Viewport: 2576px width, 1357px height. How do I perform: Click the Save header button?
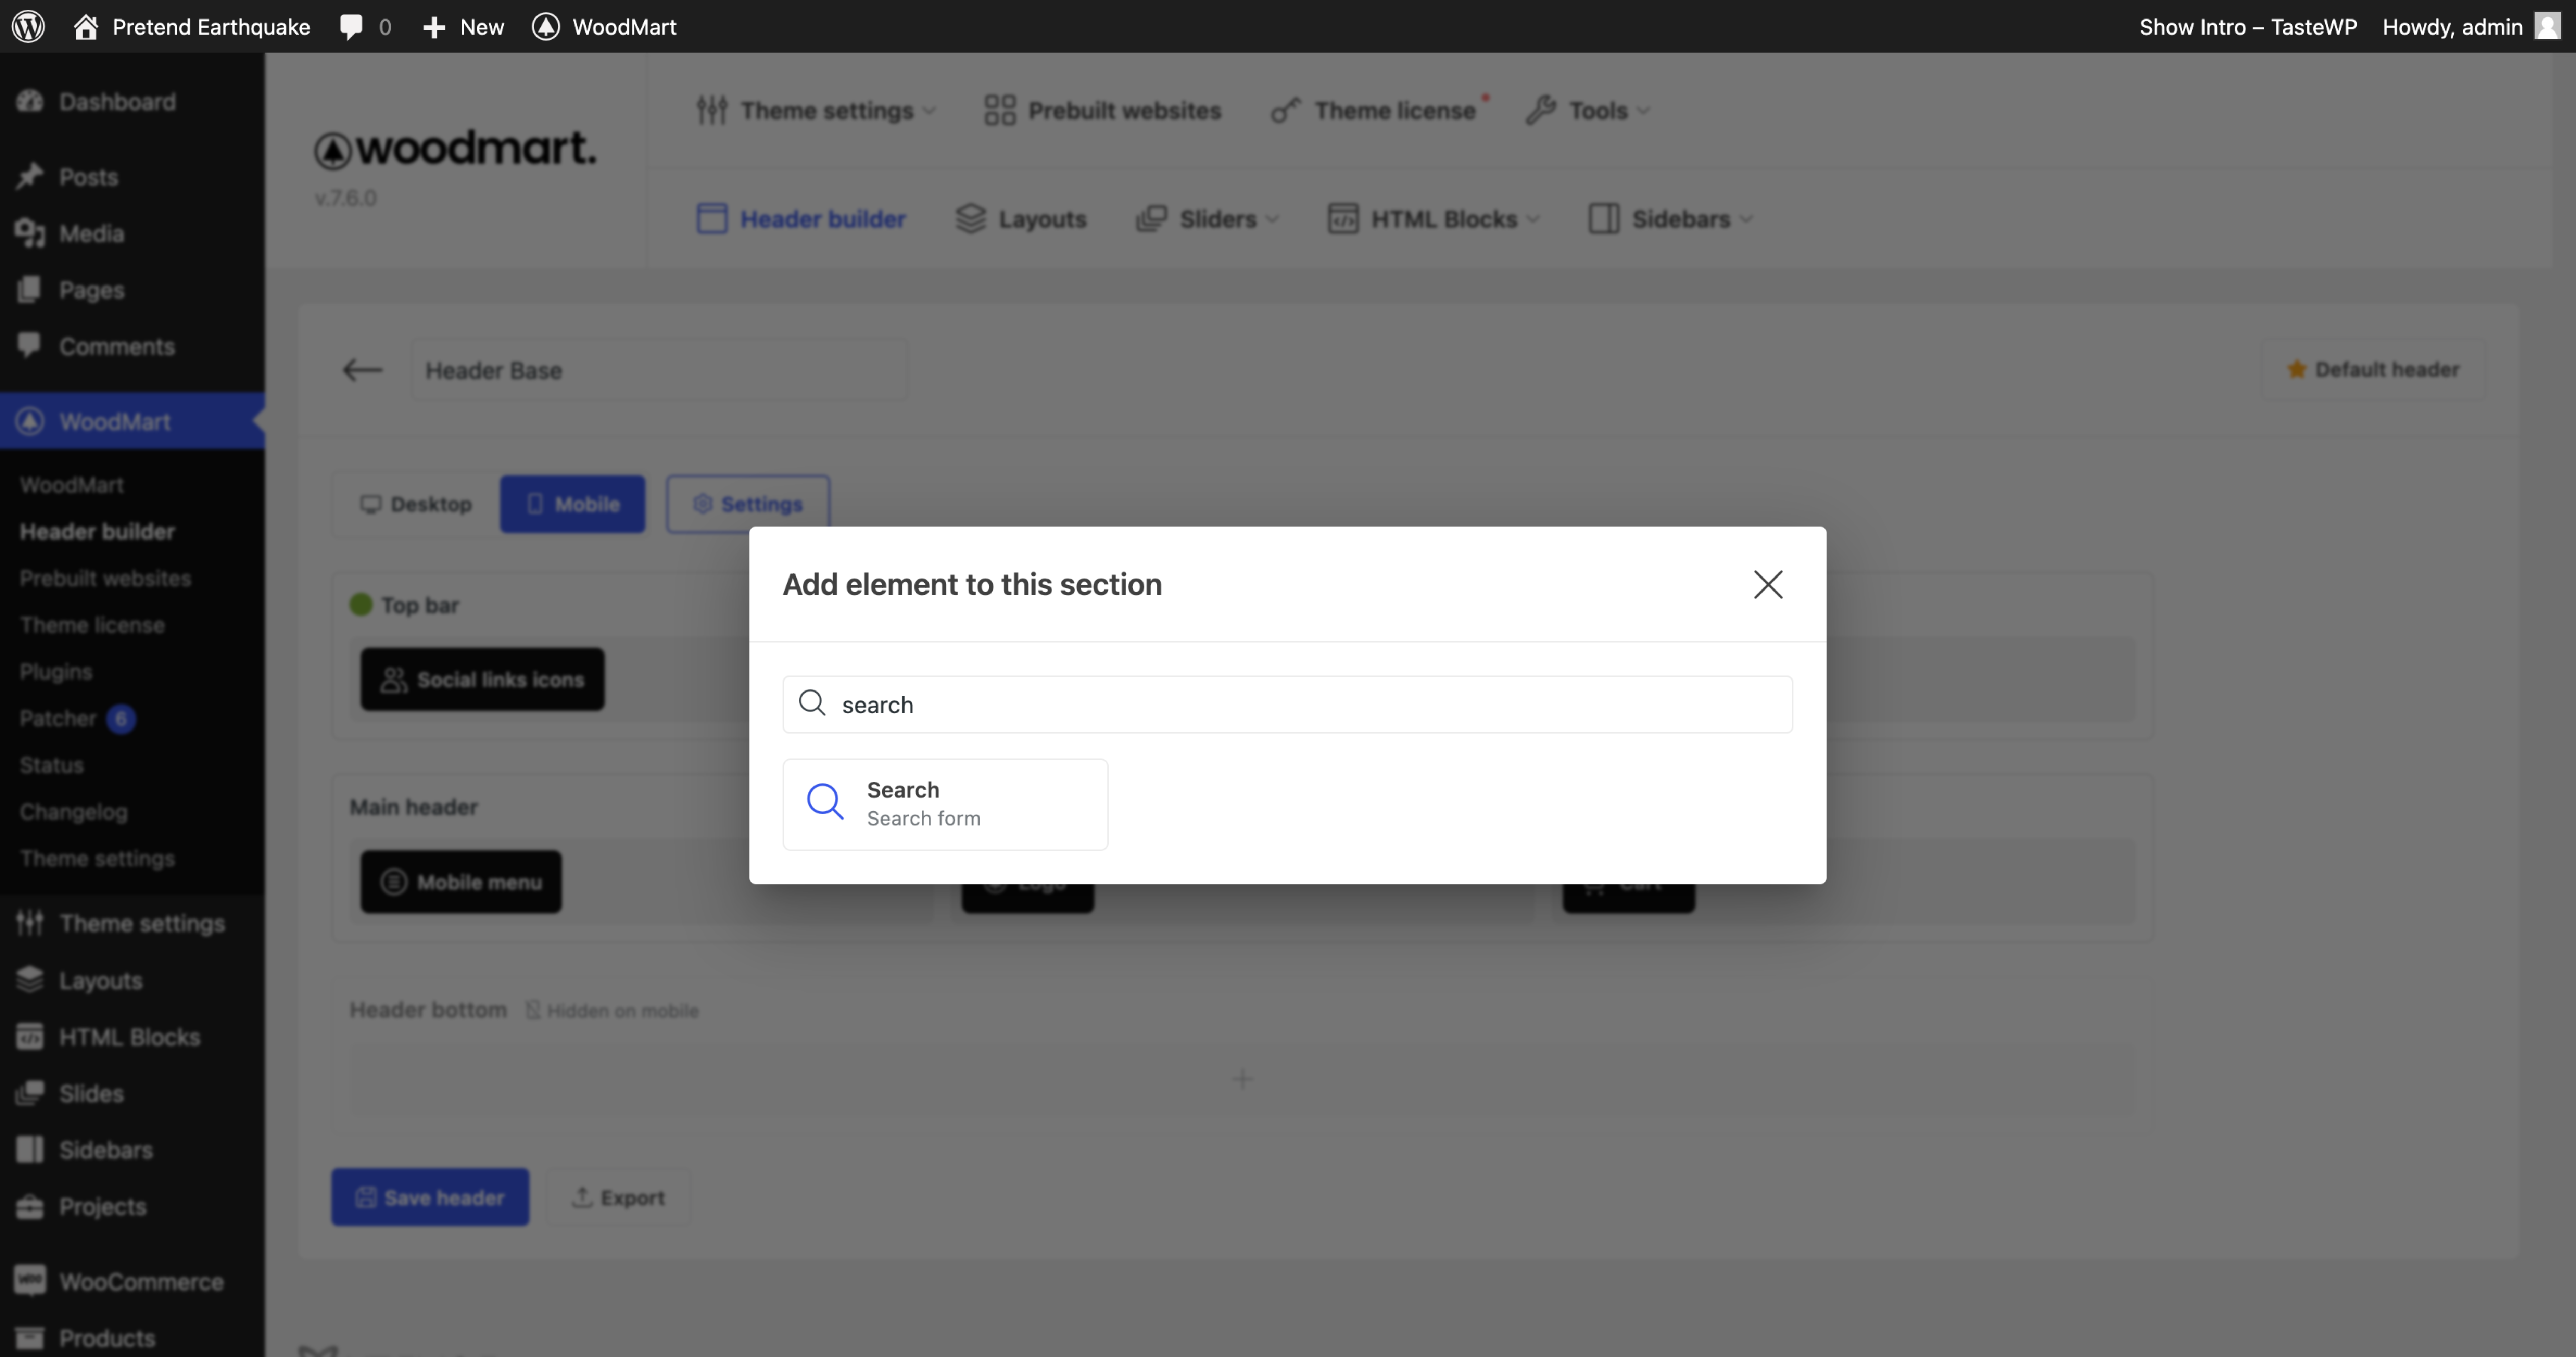[430, 1197]
